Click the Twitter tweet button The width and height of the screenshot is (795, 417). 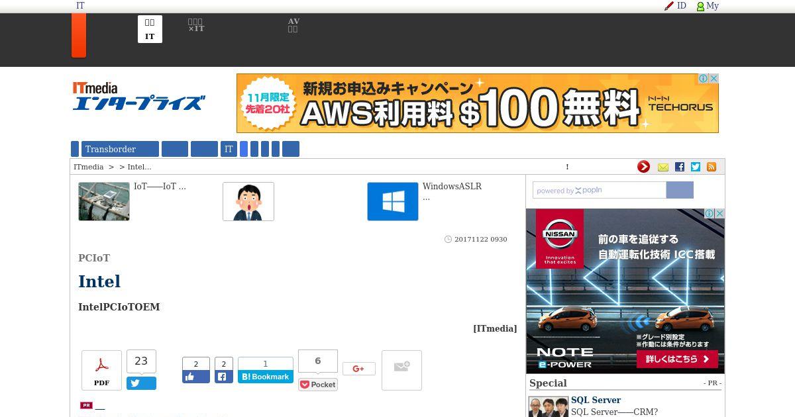point(141,383)
